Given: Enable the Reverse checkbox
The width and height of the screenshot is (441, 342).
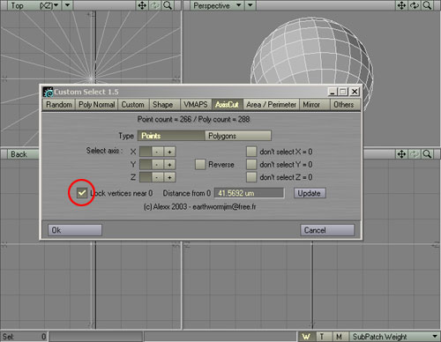Looking at the screenshot, I should tap(200, 164).
